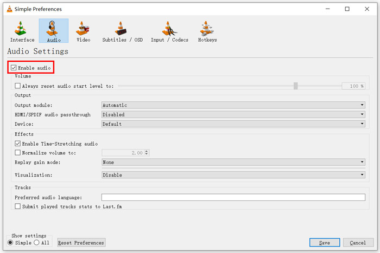The image size is (380, 253).
Task: Click the Output module label
Action: coord(34,105)
